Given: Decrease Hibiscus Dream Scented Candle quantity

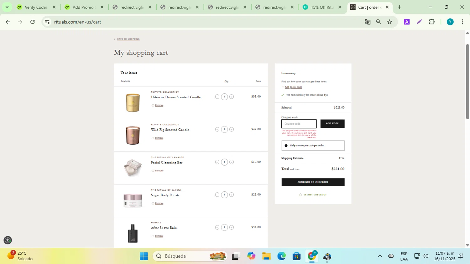Looking at the screenshot, I should 217,97.
